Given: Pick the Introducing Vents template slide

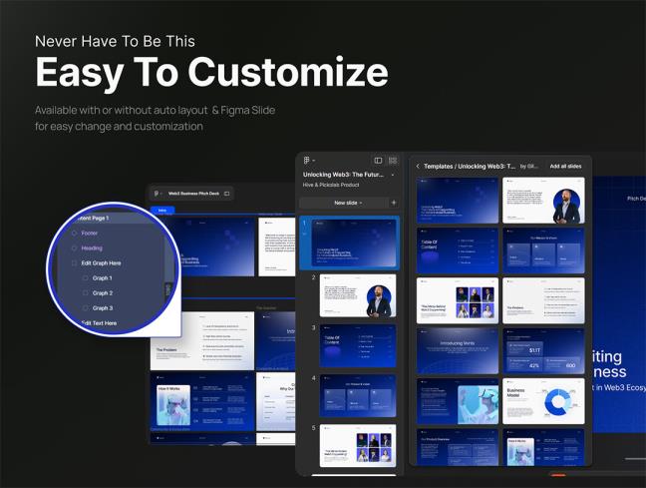Looking at the screenshot, I should pos(458,350).
